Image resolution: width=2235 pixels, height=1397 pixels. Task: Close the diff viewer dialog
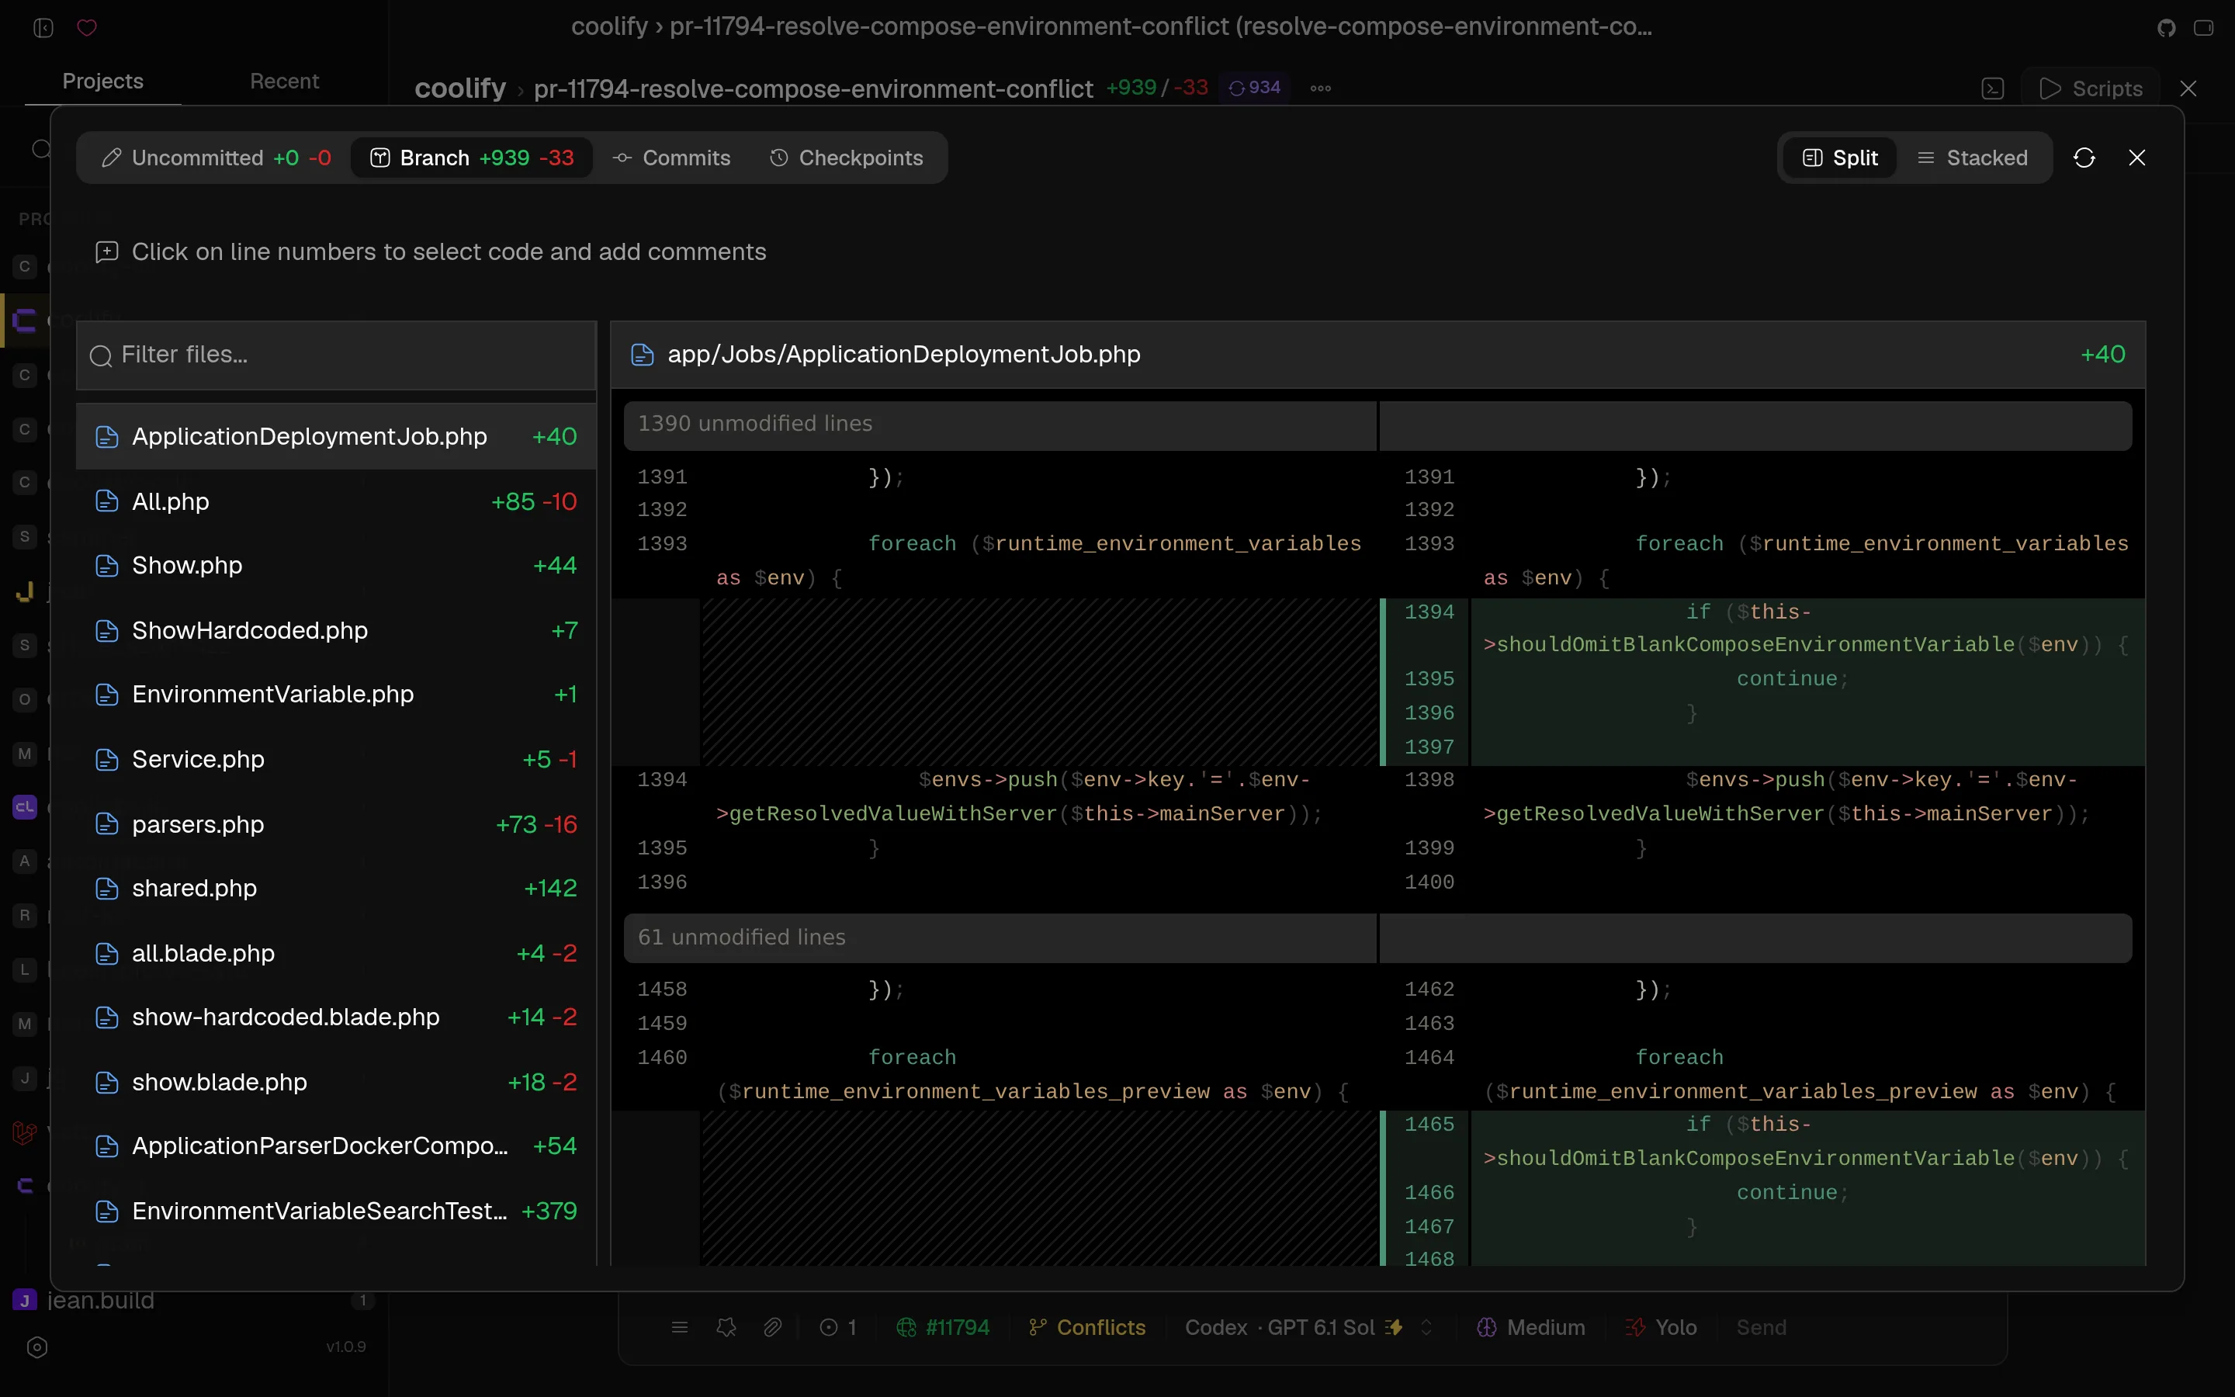[2137, 158]
